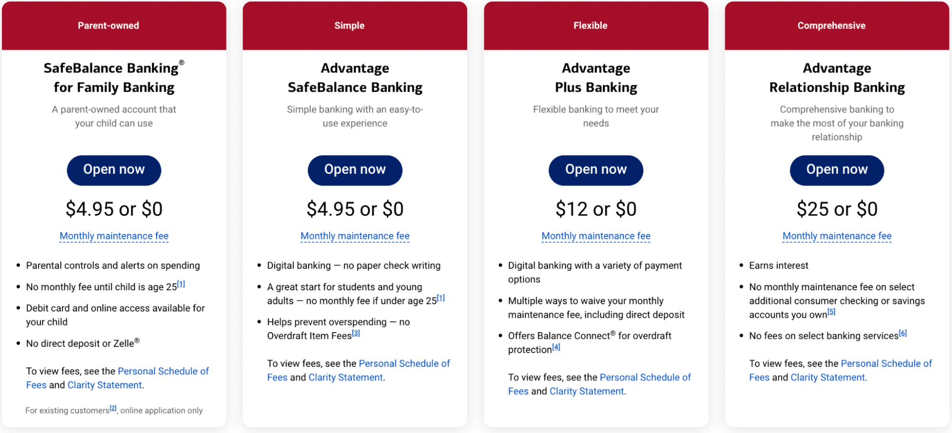This screenshot has height=433, width=952.
Task: Open the Advantage Plus Banking account
Action: coord(596,170)
